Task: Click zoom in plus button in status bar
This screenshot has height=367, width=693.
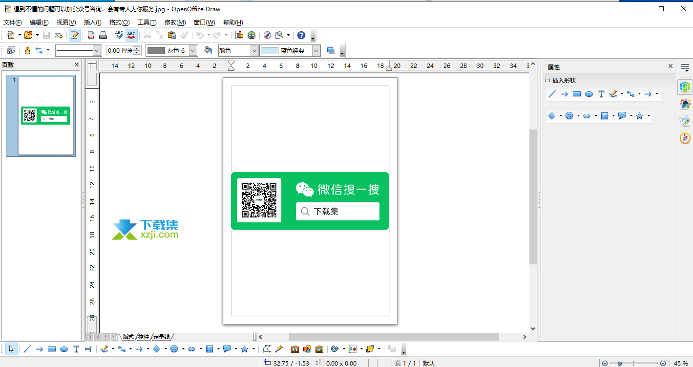Action: pyautogui.click(x=663, y=363)
